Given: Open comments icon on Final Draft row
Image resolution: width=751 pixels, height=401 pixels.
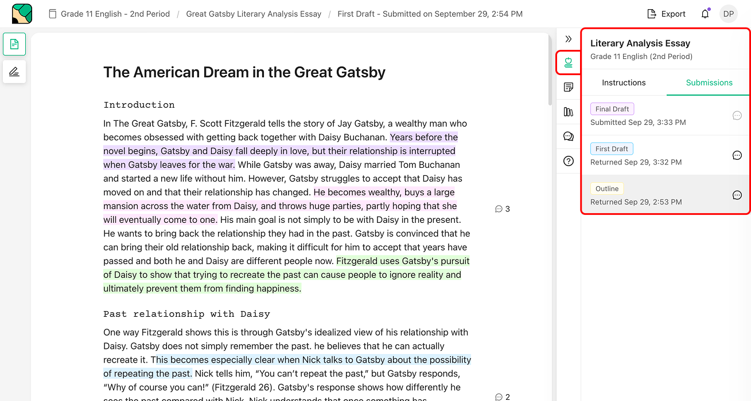Looking at the screenshot, I should [737, 115].
